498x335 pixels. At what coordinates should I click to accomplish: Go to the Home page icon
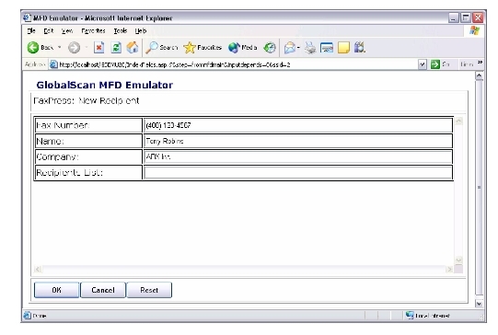[x=133, y=48]
